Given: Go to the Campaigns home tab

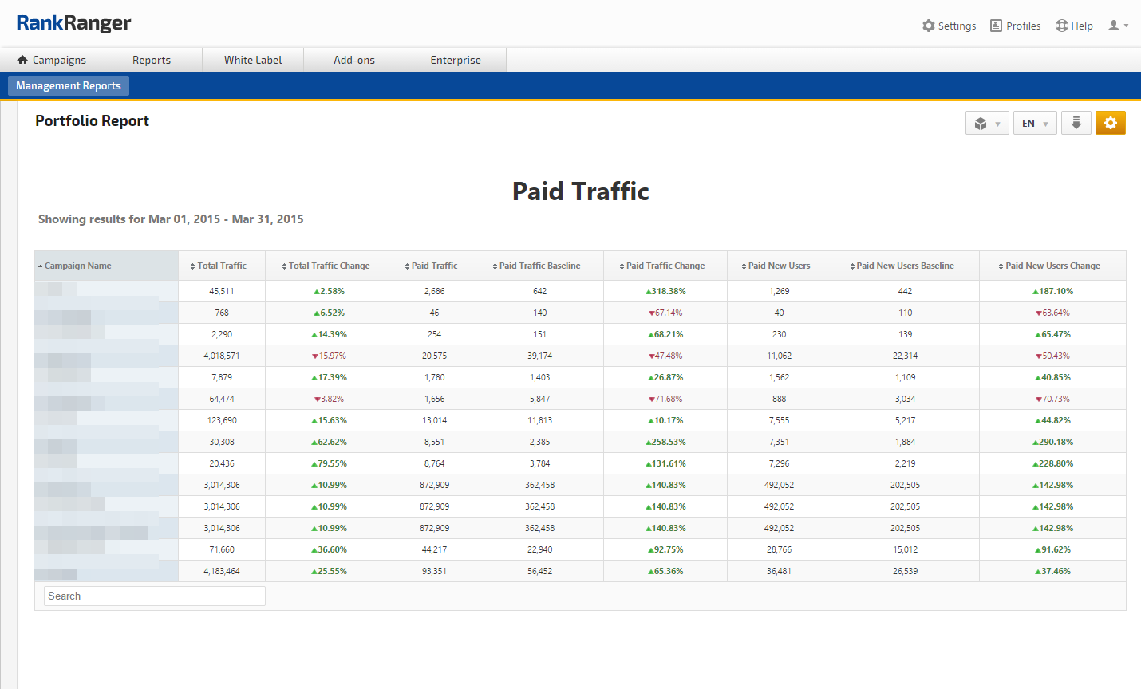Looking at the screenshot, I should [x=51, y=60].
